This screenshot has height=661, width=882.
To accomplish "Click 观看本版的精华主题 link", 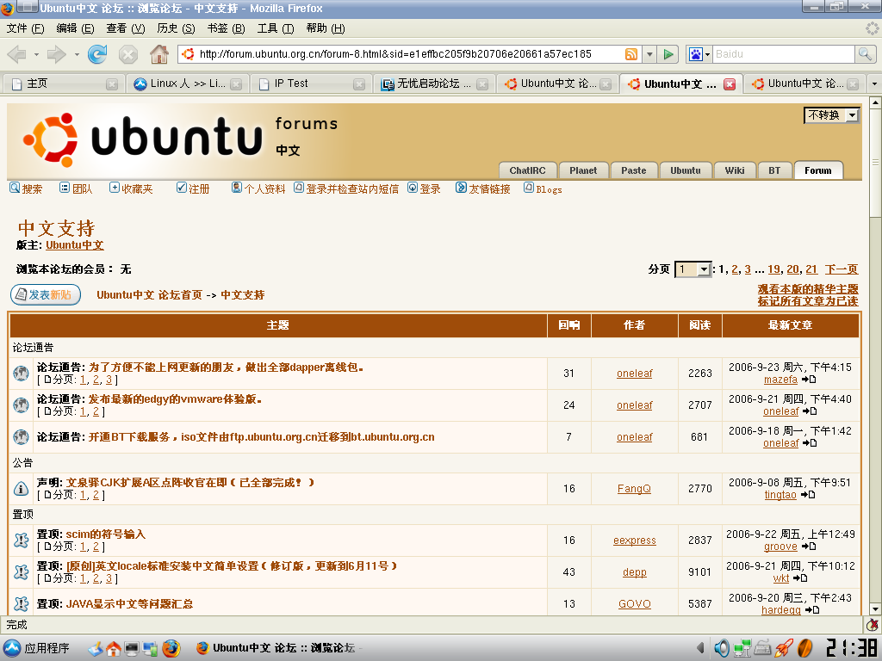I will (x=808, y=289).
